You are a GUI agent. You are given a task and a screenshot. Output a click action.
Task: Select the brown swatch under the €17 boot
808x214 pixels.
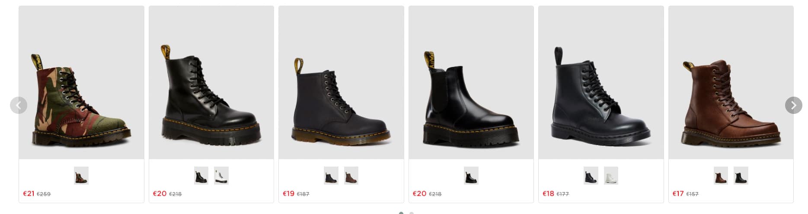point(721,176)
